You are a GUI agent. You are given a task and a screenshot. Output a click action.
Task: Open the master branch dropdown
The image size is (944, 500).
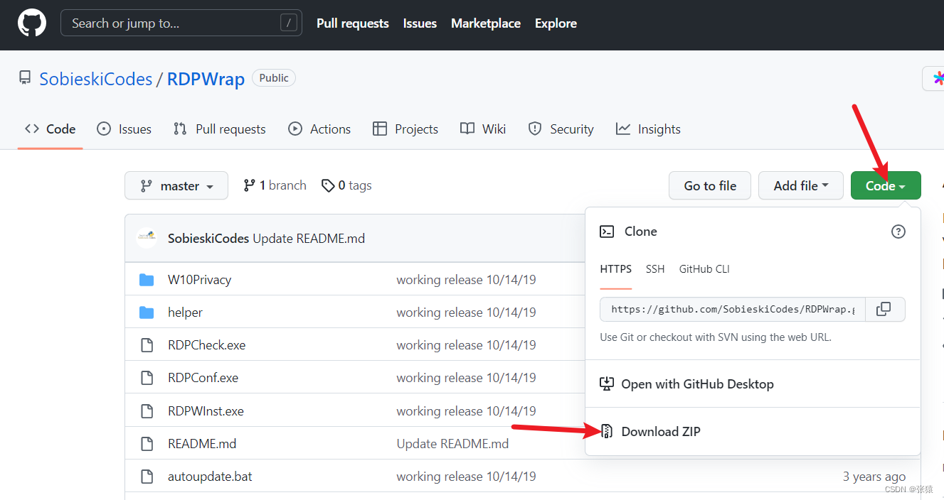point(176,186)
